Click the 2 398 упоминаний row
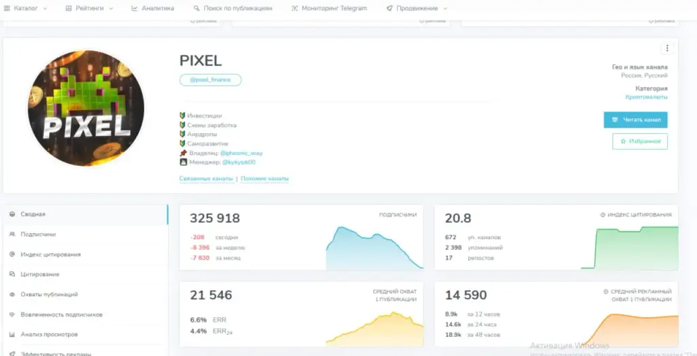697x356 pixels. [x=474, y=248]
